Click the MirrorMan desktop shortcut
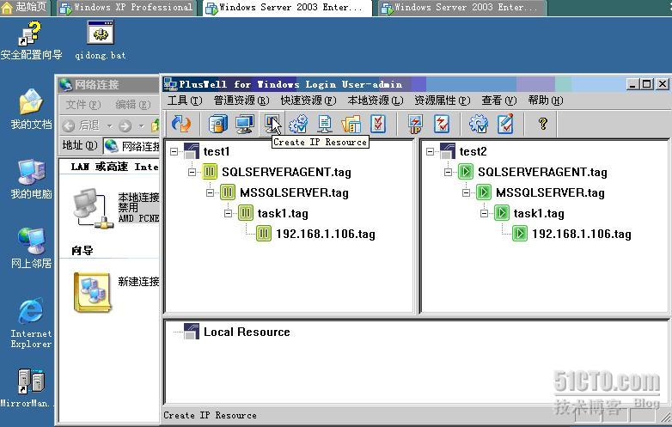The width and height of the screenshot is (672, 427). [26, 387]
